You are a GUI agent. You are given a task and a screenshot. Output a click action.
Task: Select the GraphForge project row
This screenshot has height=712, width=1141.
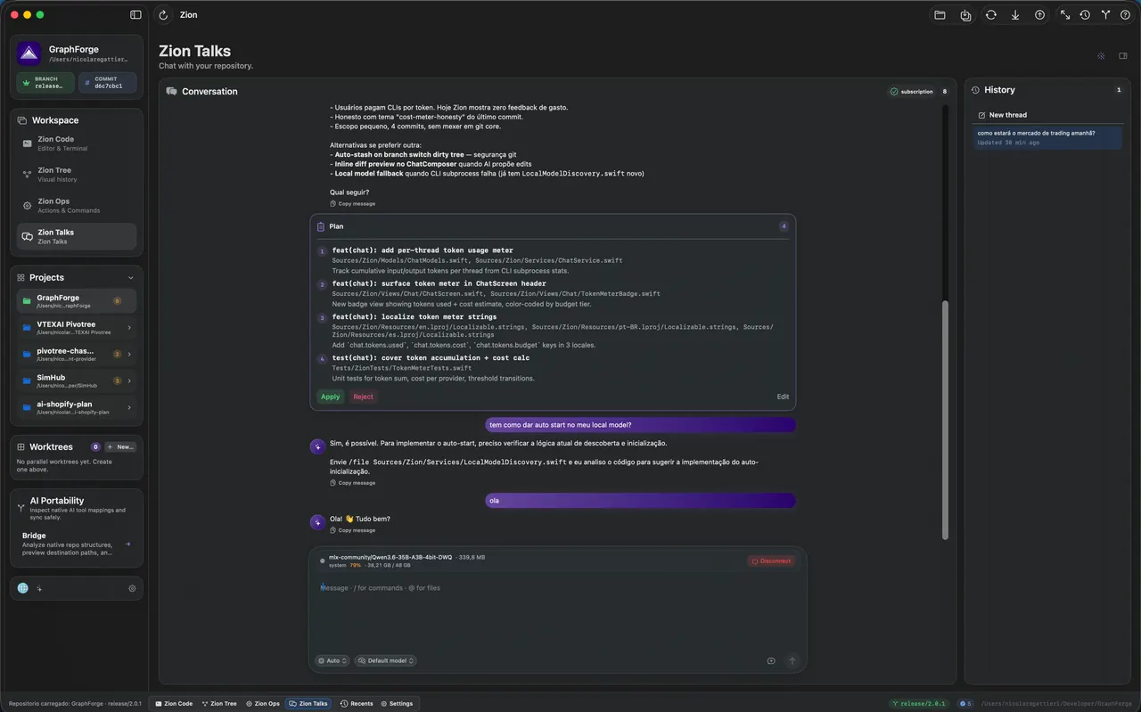[77, 301]
